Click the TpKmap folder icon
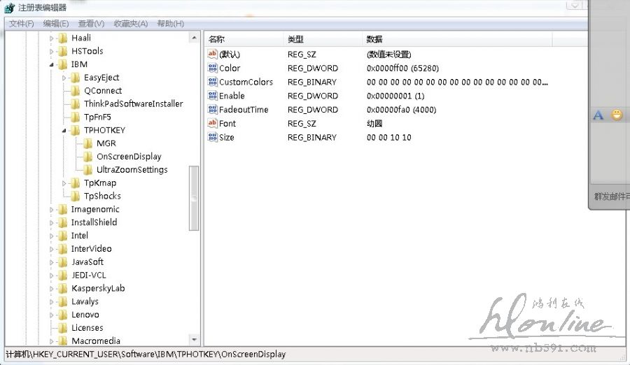The height and width of the screenshot is (365, 630). pyautogui.click(x=75, y=183)
